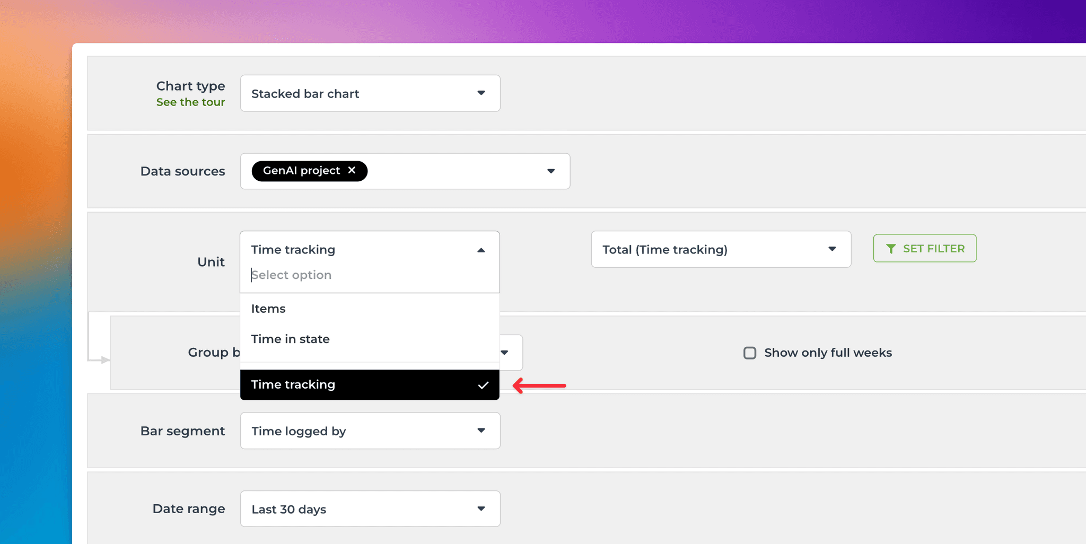Select Time in state from the options
Viewport: 1086px width, 544px height.
(x=291, y=339)
